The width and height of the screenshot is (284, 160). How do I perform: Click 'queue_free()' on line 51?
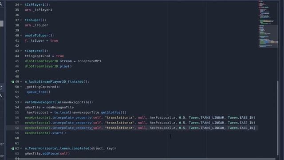click(39, 92)
